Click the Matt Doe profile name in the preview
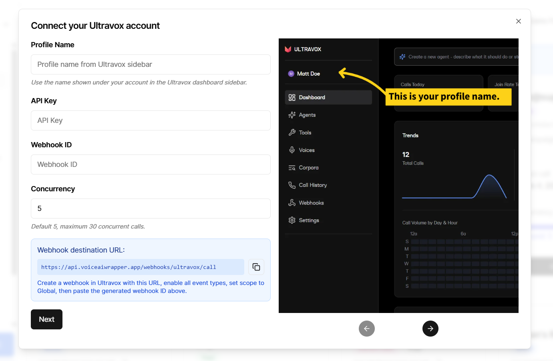Image resolution: width=553 pixels, height=361 pixels. click(308, 74)
